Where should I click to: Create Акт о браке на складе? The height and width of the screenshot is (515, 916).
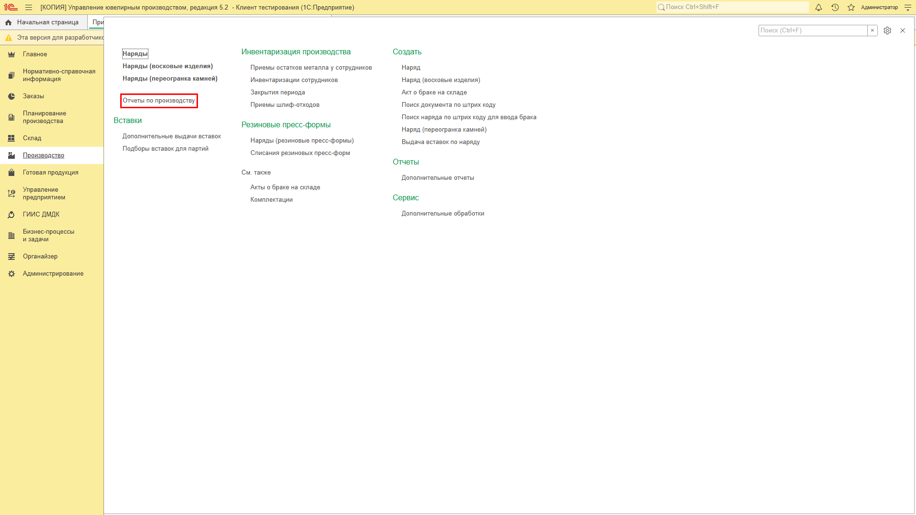434,93
